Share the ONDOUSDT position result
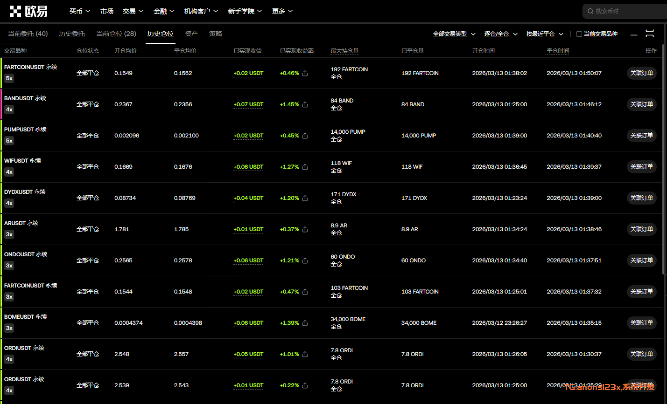Screen dimensions: 667x404 pyautogui.click(x=305, y=260)
